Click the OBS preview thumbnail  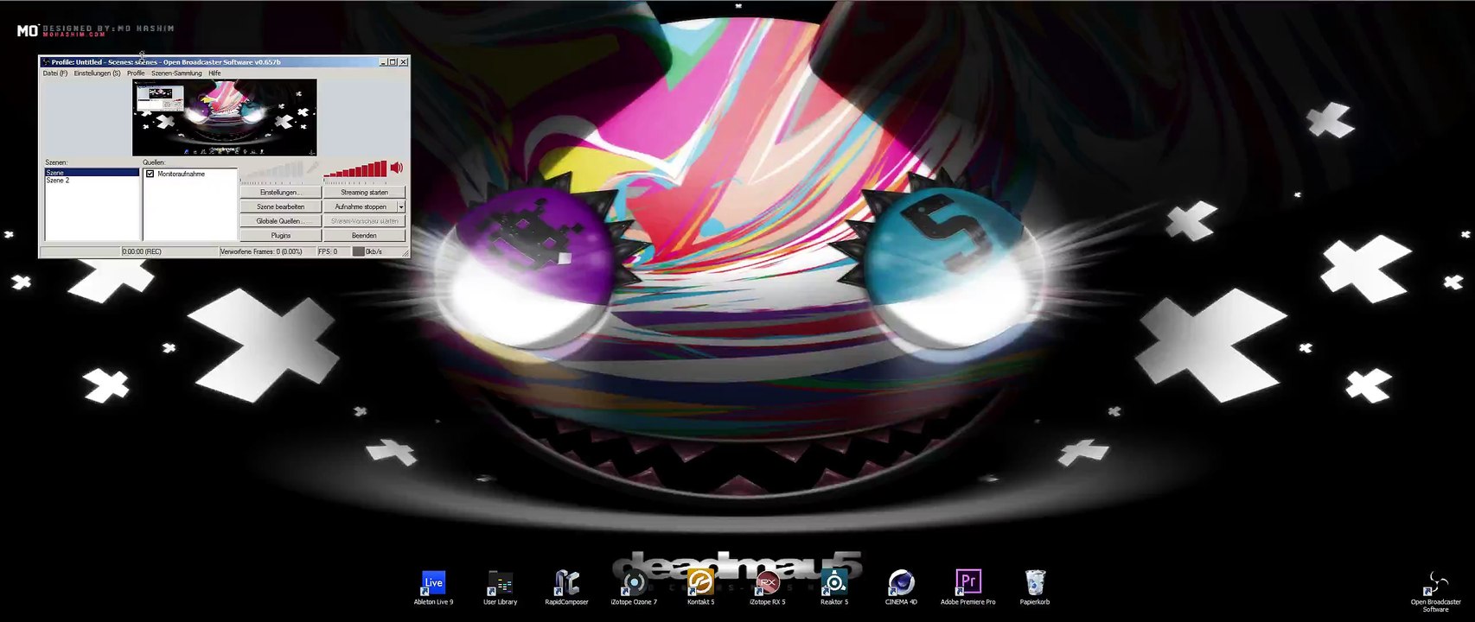point(225,117)
